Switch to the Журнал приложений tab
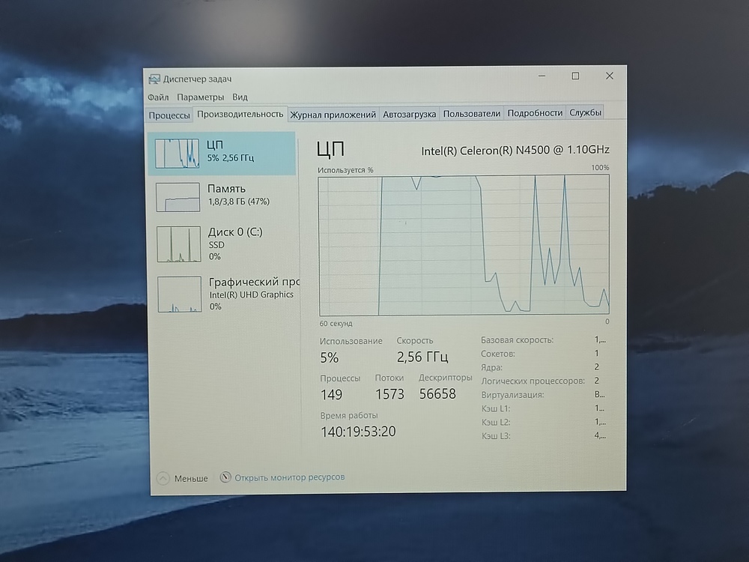Image resolution: width=749 pixels, height=562 pixels. point(333,115)
